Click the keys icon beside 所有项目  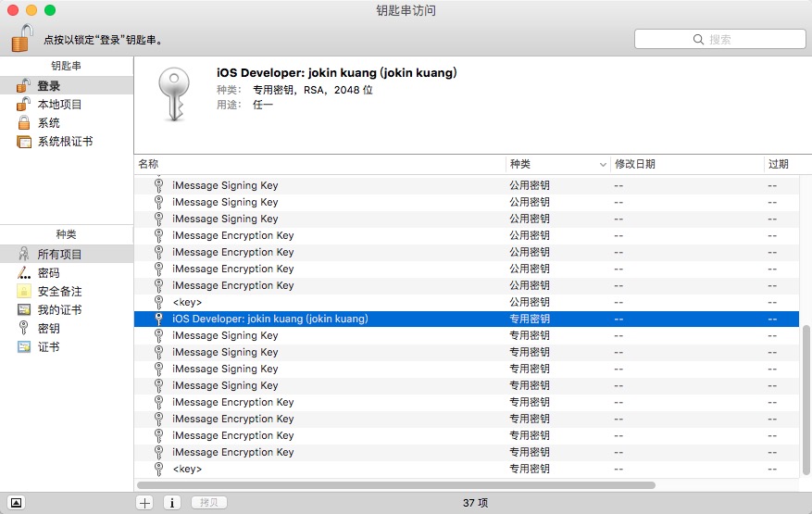[x=24, y=254]
